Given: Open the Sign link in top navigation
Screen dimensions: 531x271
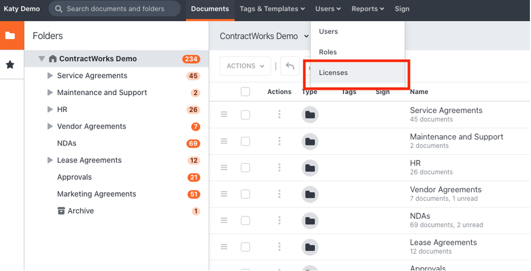Looking at the screenshot, I should (402, 9).
